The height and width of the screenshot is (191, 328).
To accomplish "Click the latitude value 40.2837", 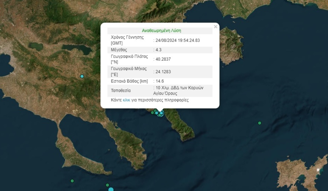I will (164, 59).
